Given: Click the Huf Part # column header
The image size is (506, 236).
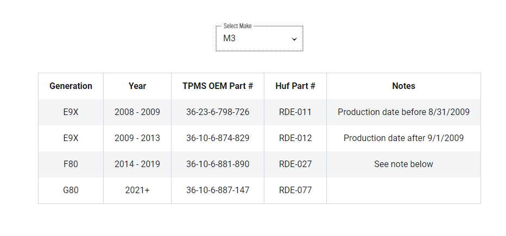Looking at the screenshot, I should pyautogui.click(x=295, y=86).
